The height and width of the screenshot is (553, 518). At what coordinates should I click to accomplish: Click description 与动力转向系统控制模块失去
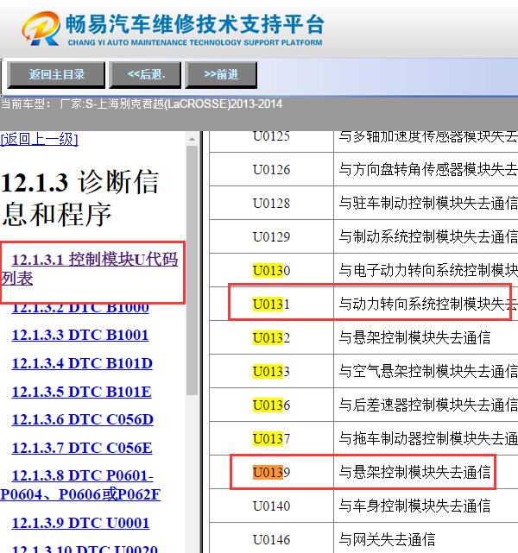pyautogui.click(x=428, y=304)
